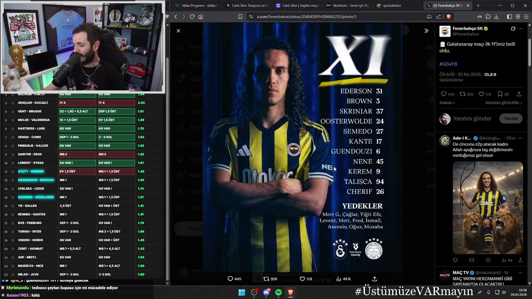
Task: Open more menu on Ada-i K reply
Action: tap(520, 138)
